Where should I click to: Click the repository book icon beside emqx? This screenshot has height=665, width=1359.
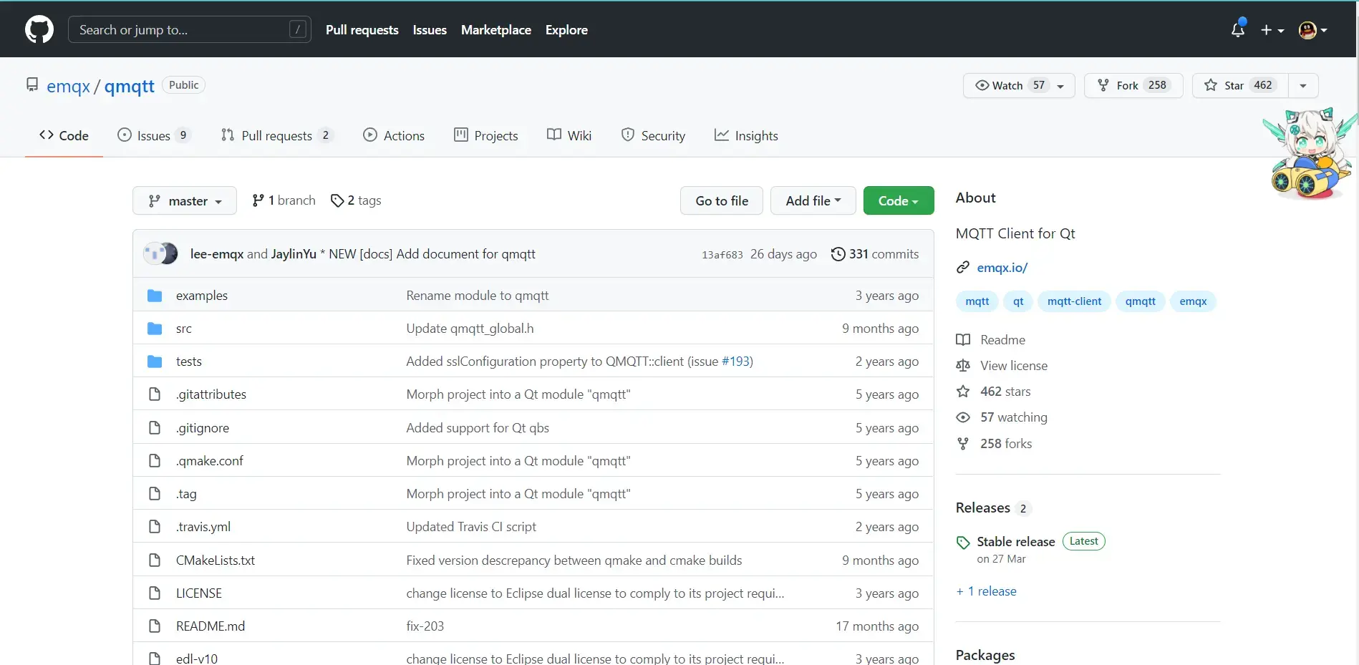click(x=32, y=85)
